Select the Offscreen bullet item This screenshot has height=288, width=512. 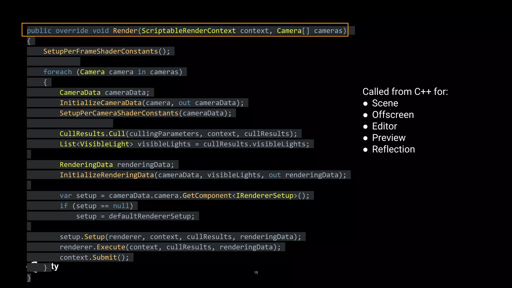point(388,115)
